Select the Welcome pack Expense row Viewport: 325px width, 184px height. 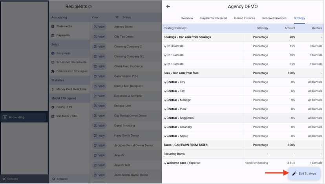183,163
